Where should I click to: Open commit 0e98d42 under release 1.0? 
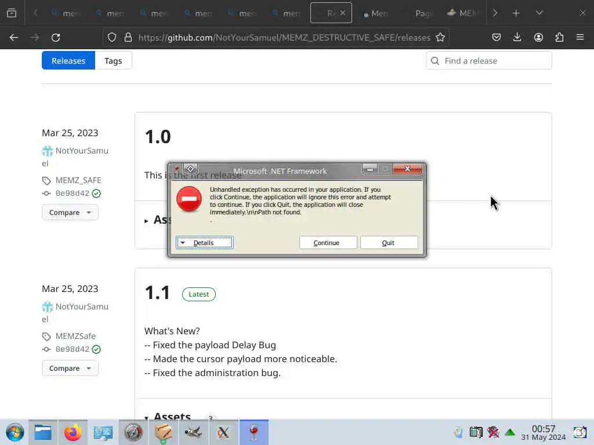click(x=73, y=193)
